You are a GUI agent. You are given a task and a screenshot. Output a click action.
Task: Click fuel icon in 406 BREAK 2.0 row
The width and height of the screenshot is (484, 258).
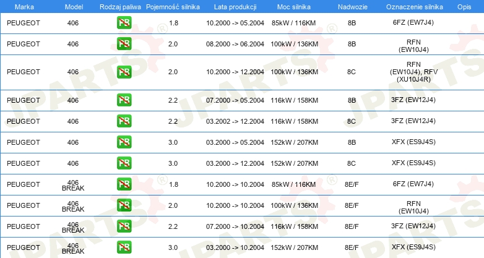coord(124,205)
